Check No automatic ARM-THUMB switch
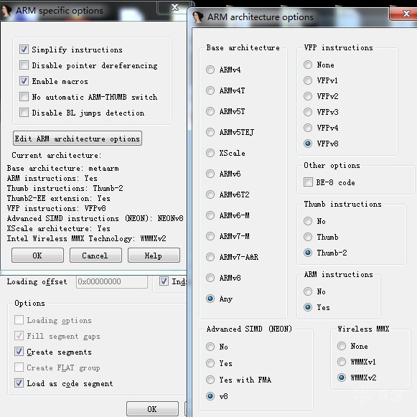417x417 pixels. [24, 97]
